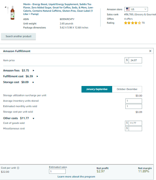
Task: Click the product star rating
Action: pos(133,23)
